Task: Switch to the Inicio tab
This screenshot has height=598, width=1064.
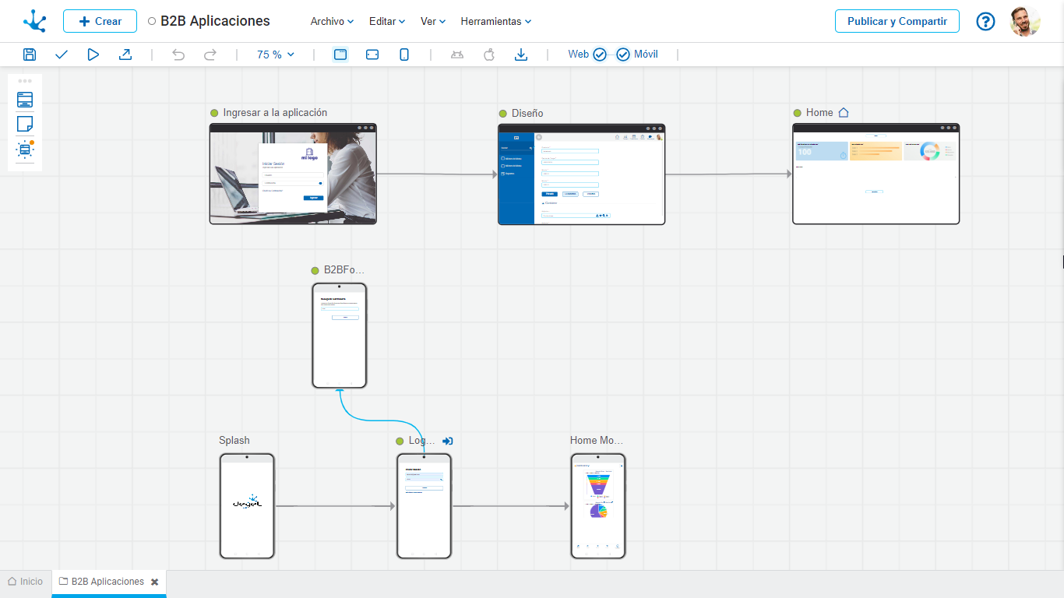Action: coord(26,582)
